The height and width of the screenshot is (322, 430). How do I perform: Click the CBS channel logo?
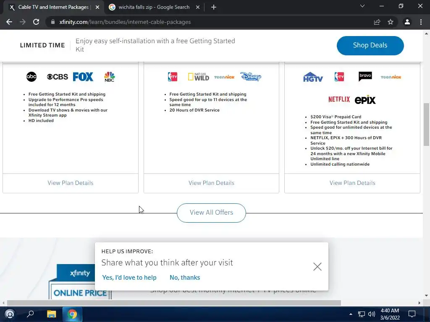(x=57, y=77)
